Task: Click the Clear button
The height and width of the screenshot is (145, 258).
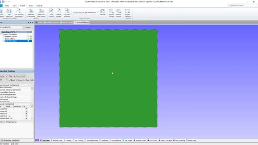Action: click(x=9, y=76)
